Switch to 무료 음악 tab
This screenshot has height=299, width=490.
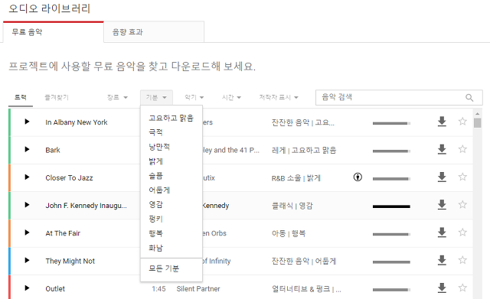tap(54, 32)
